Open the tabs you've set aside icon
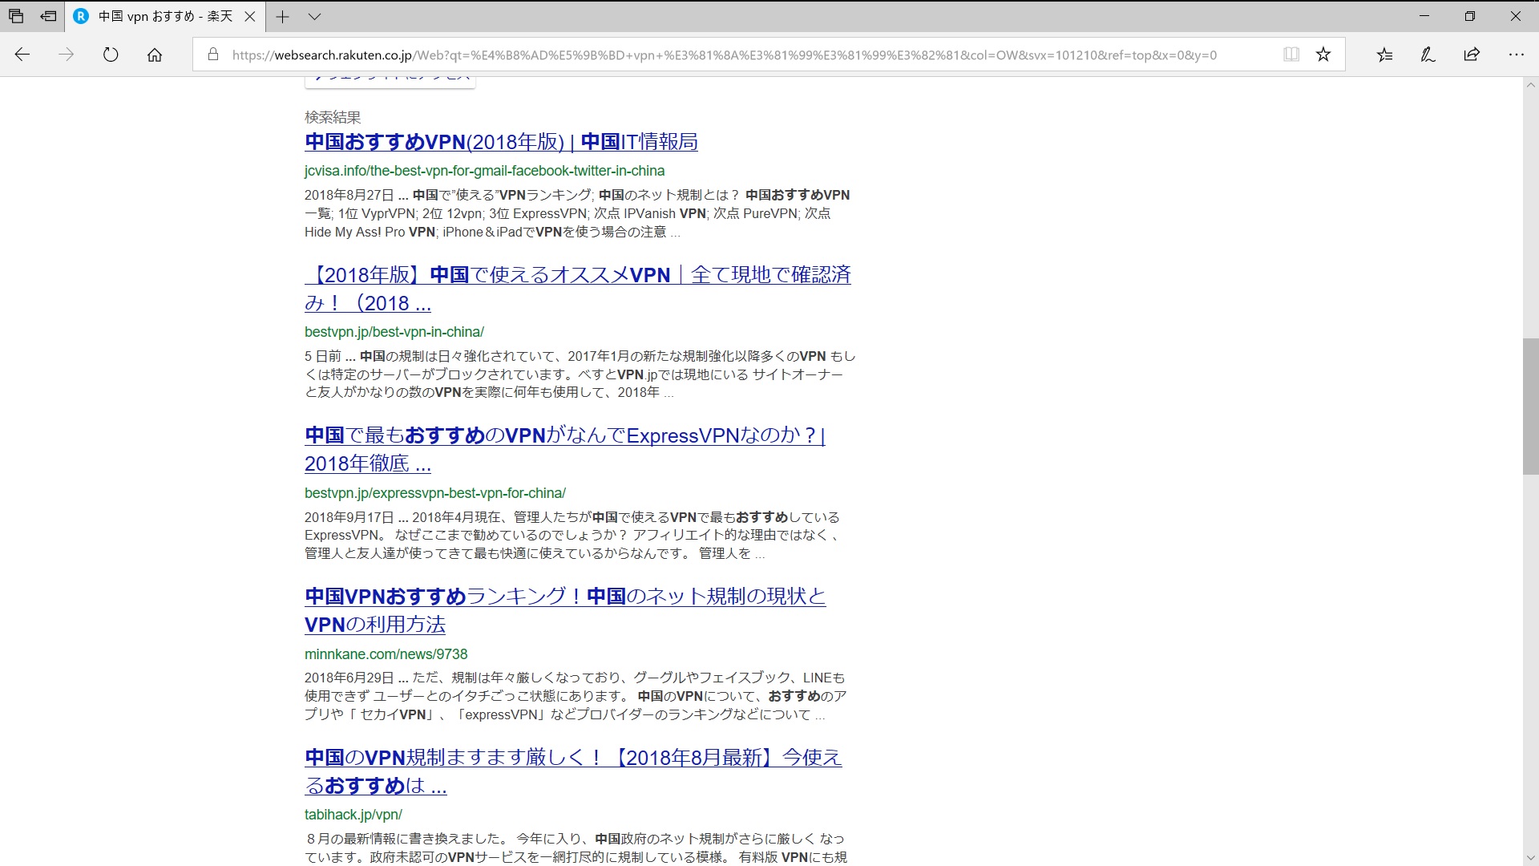The height and width of the screenshot is (866, 1539). pyautogui.click(x=16, y=16)
